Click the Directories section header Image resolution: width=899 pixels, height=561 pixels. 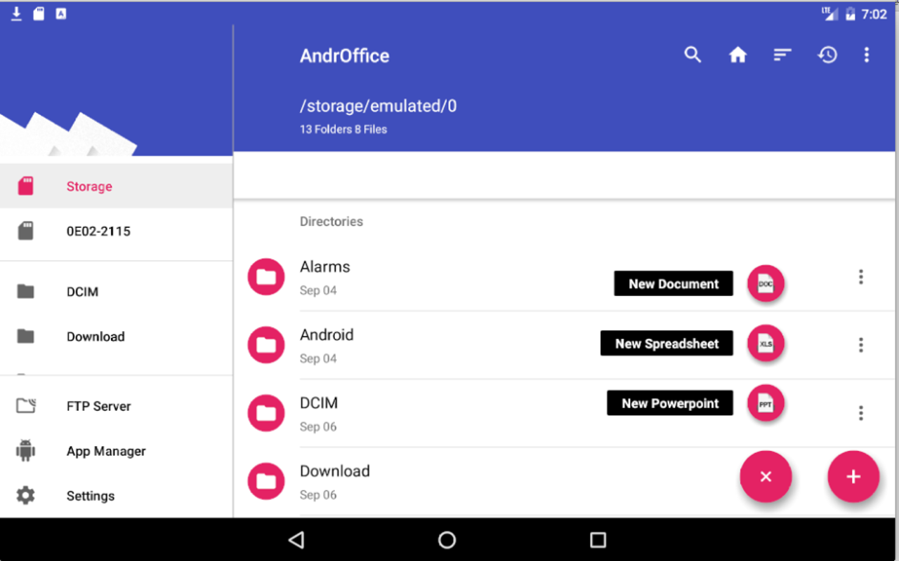pos(332,221)
